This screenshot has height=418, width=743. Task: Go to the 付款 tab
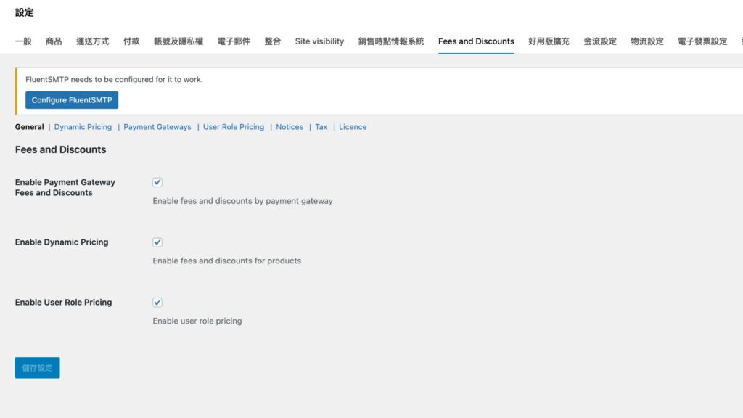[x=131, y=41]
